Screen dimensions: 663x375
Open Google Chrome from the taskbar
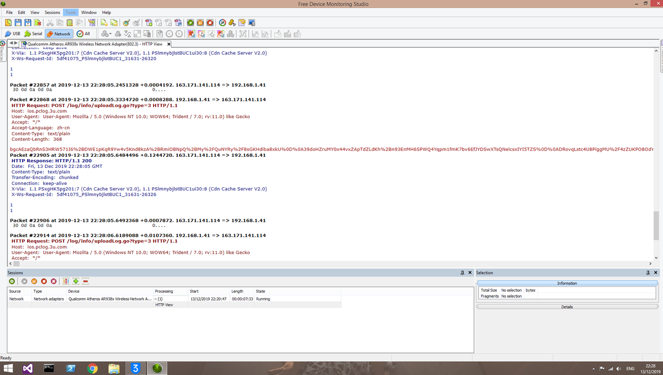[x=93, y=368]
